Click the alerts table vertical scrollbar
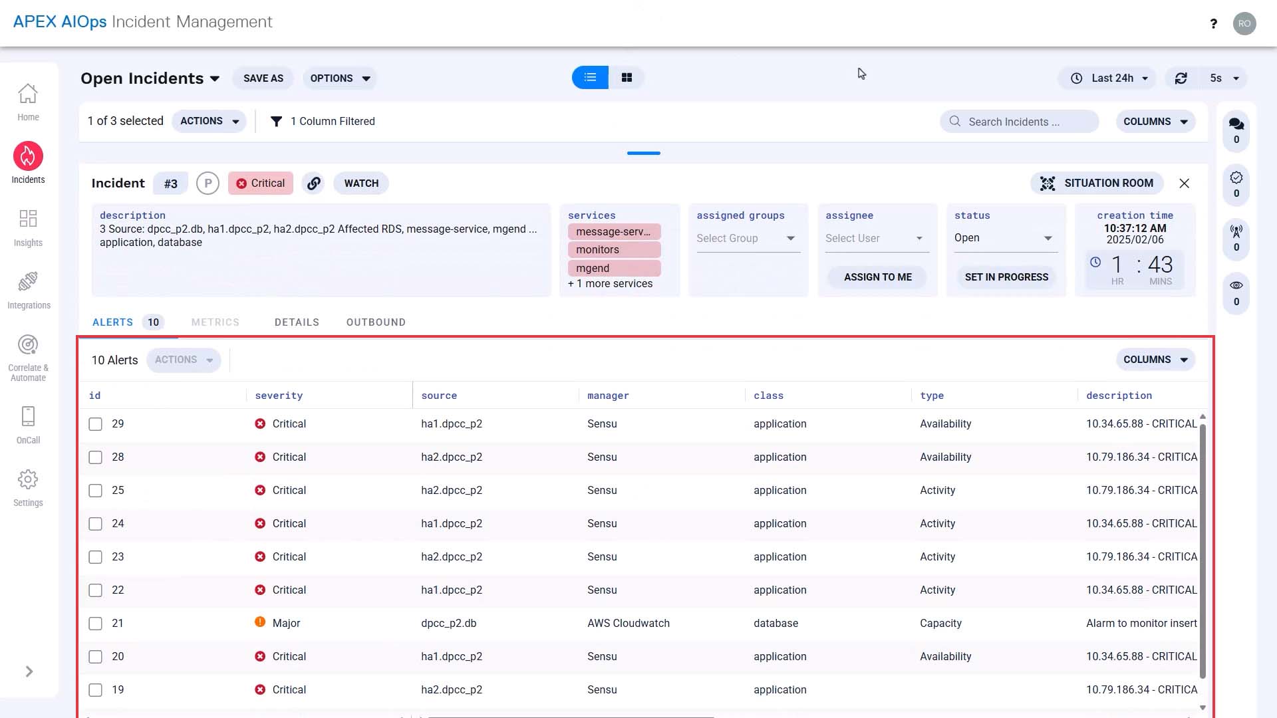 click(1203, 552)
